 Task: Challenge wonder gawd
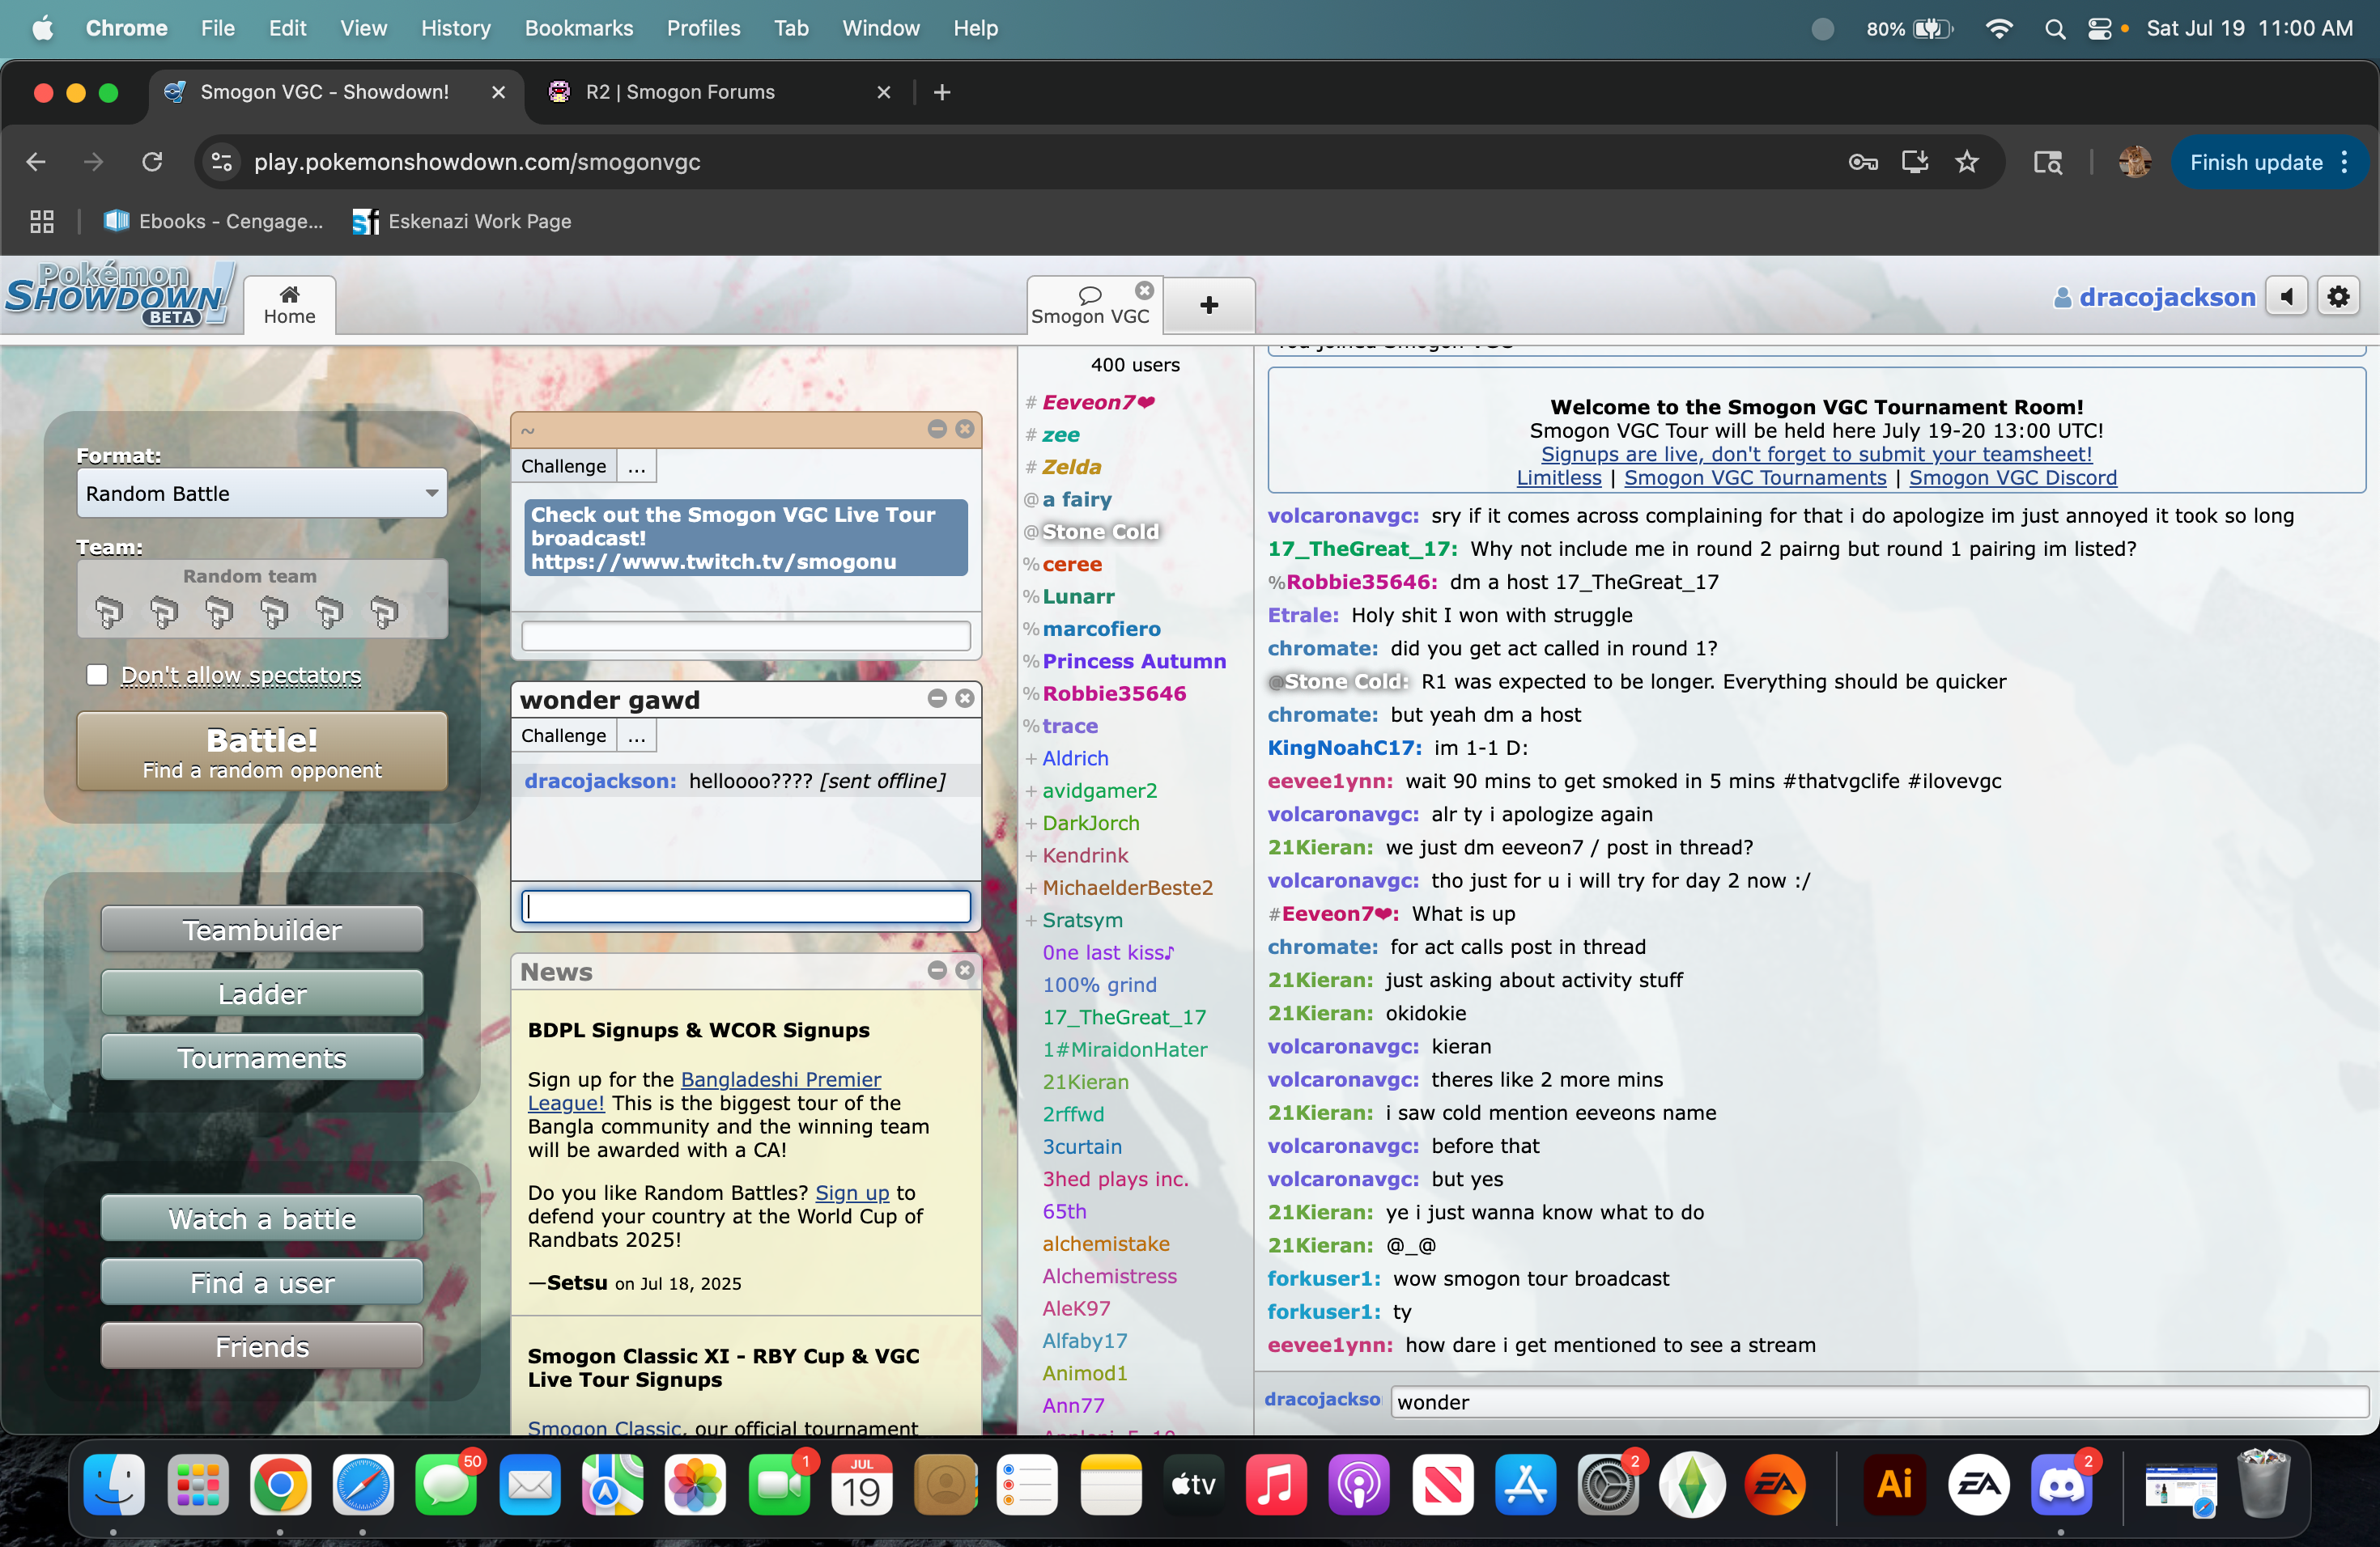click(x=564, y=736)
